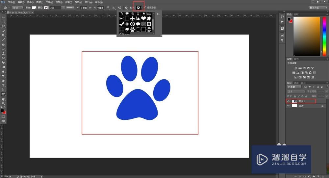Image resolution: width=329 pixels, height=178 pixels.
Task: Click the fill color swatch in options bar
Action: pyautogui.click(x=34, y=8)
